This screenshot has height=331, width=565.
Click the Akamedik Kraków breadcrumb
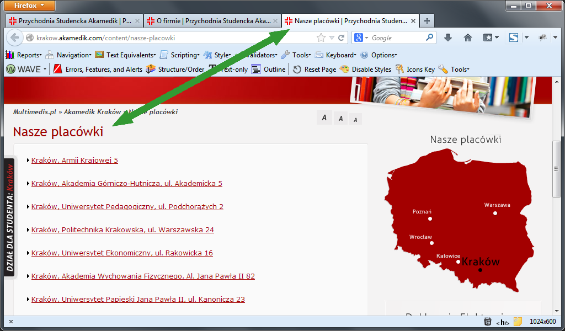(92, 112)
